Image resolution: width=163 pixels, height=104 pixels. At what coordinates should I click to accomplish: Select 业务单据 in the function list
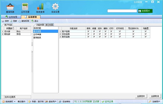click(46, 34)
